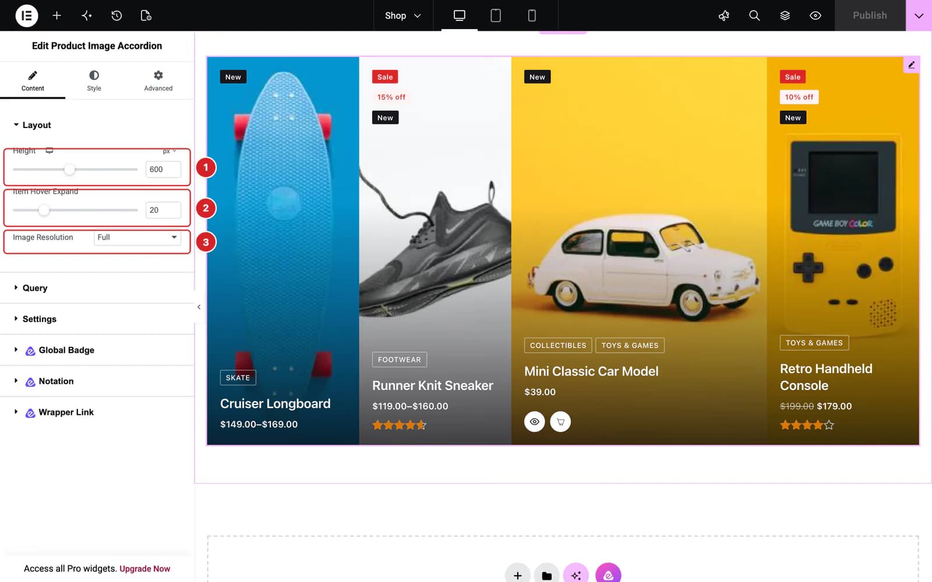Open the structure layers icon
The width and height of the screenshot is (932, 582).
point(785,16)
